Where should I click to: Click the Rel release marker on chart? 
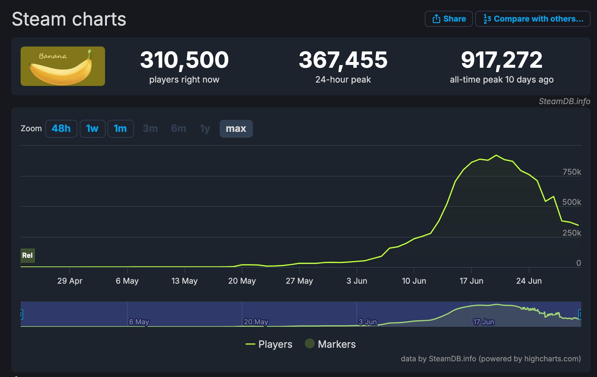[x=27, y=255]
